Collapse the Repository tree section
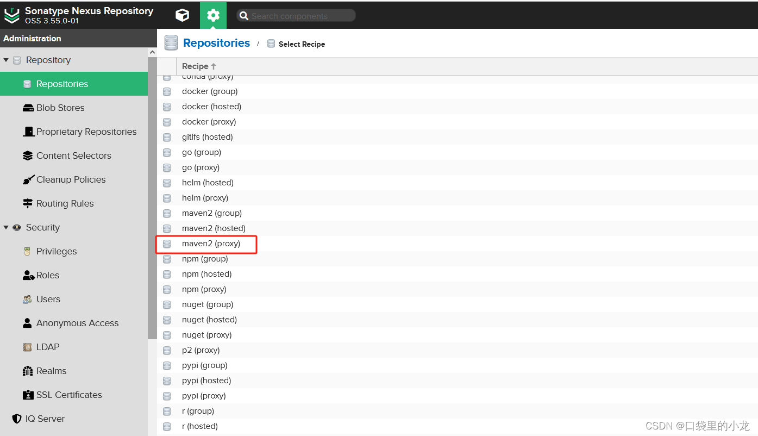The width and height of the screenshot is (758, 436). coord(6,60)
